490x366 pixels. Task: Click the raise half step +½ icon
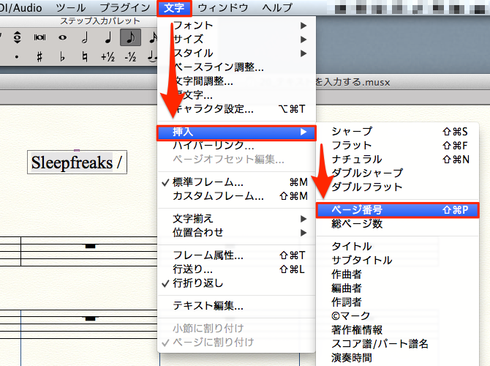[x=108, y=57]
